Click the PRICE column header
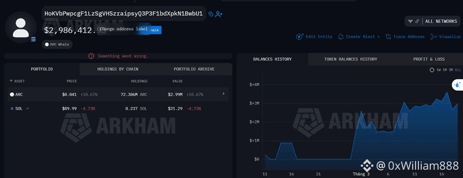 click(72, 81)
